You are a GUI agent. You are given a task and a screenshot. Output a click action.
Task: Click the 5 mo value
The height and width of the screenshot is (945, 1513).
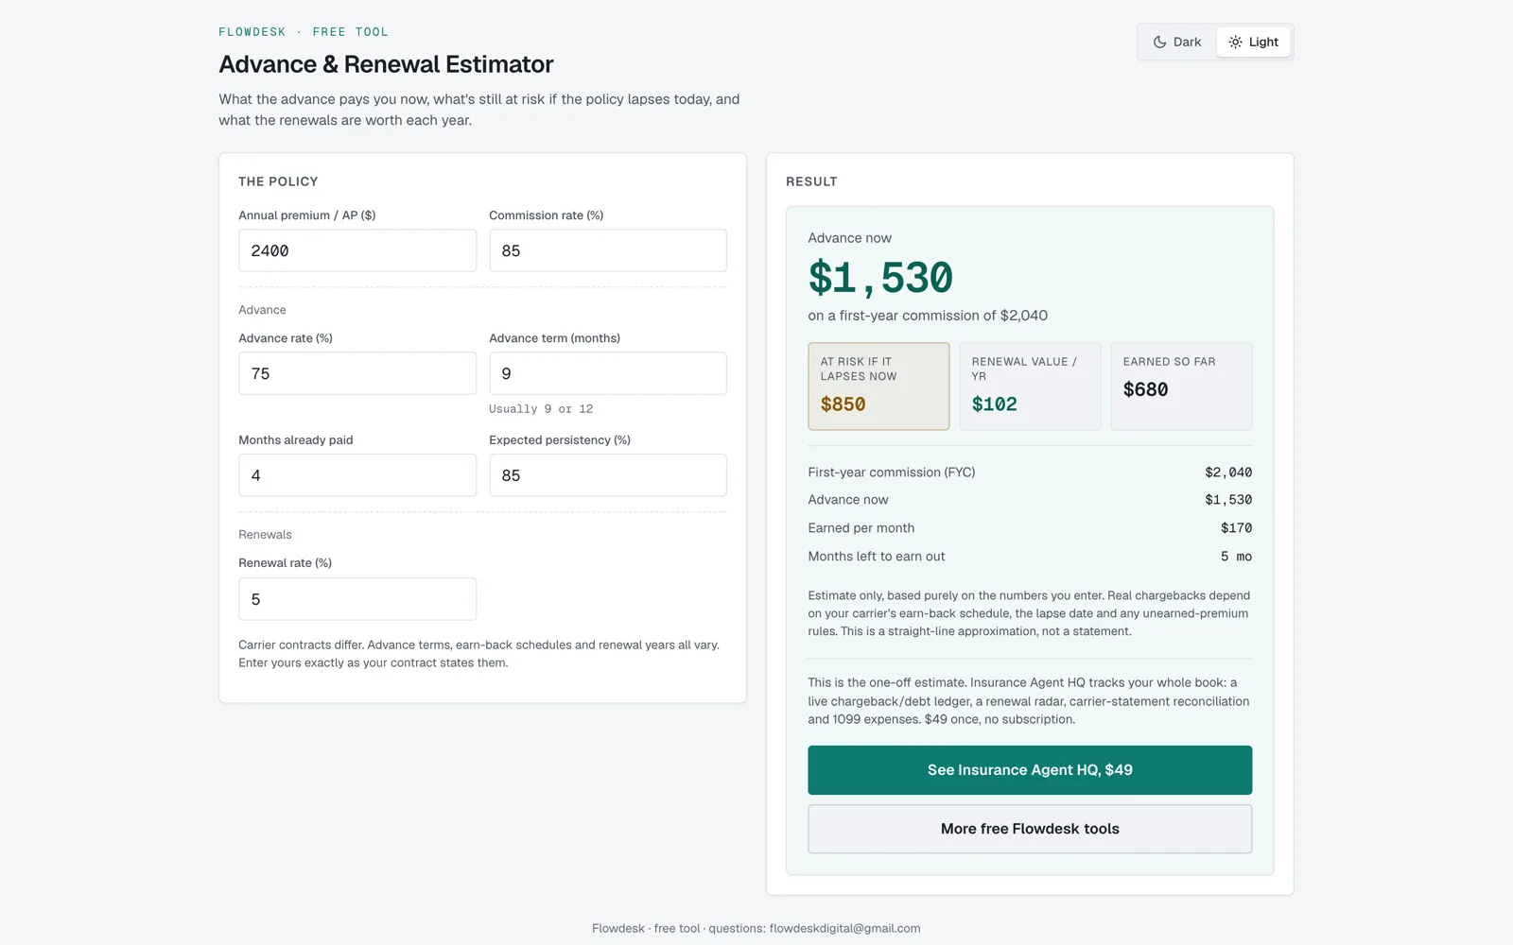coord(1236,557)
